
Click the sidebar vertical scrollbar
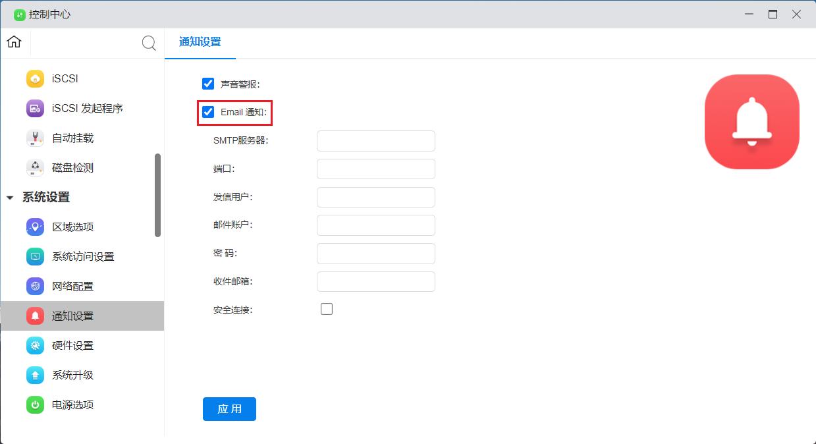click(157, 195)
